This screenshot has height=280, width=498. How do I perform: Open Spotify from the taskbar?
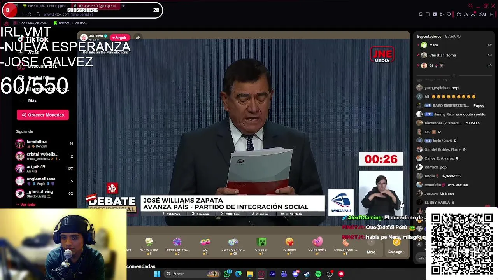click(x=318, y=274)
